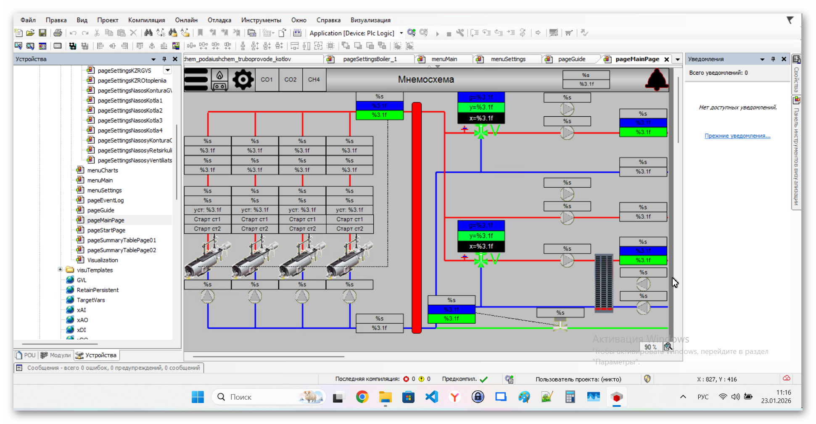Click the Прежние уведомления link

[737, 136]
